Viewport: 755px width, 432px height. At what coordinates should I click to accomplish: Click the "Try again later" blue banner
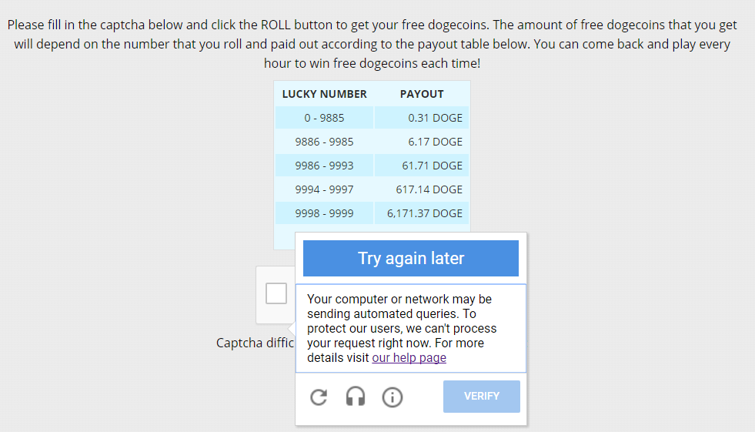[x=411, y=259]
